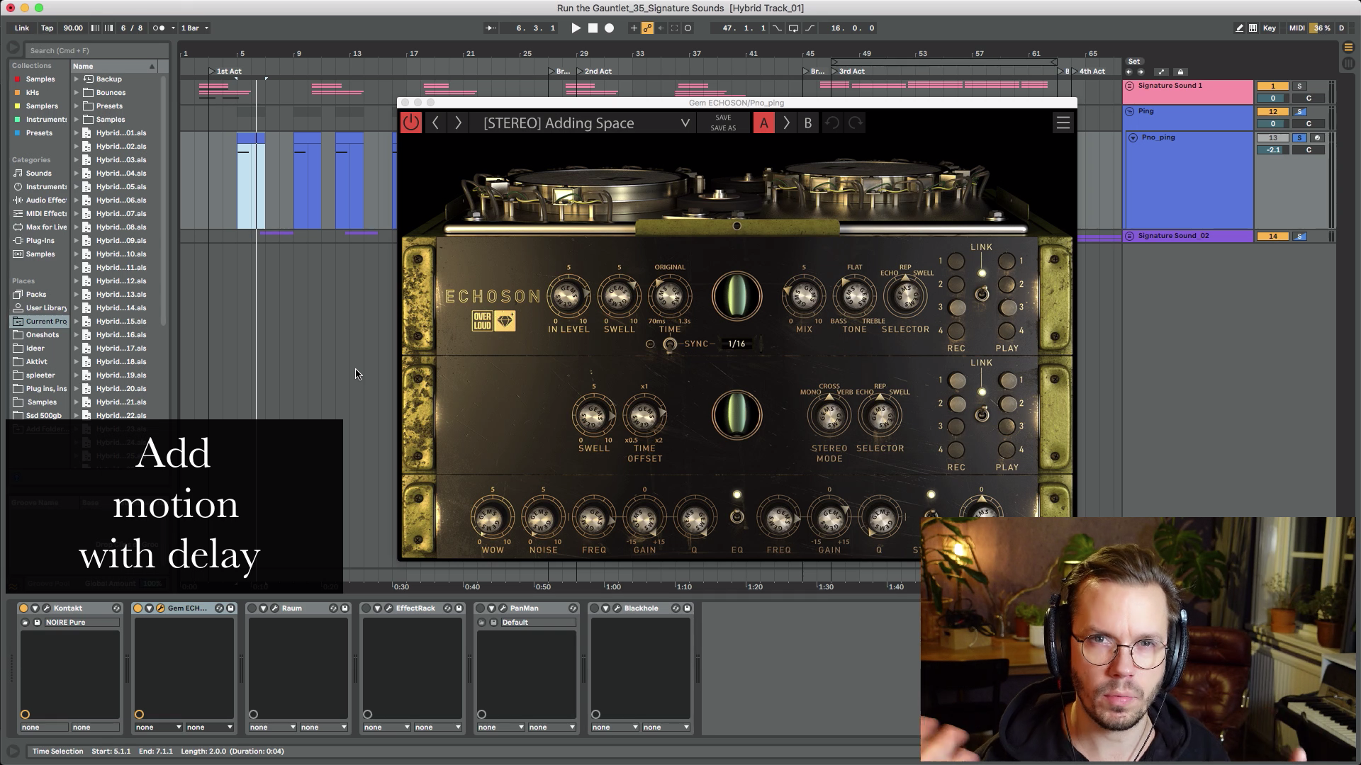Click the browser search field

coord(98,50)
